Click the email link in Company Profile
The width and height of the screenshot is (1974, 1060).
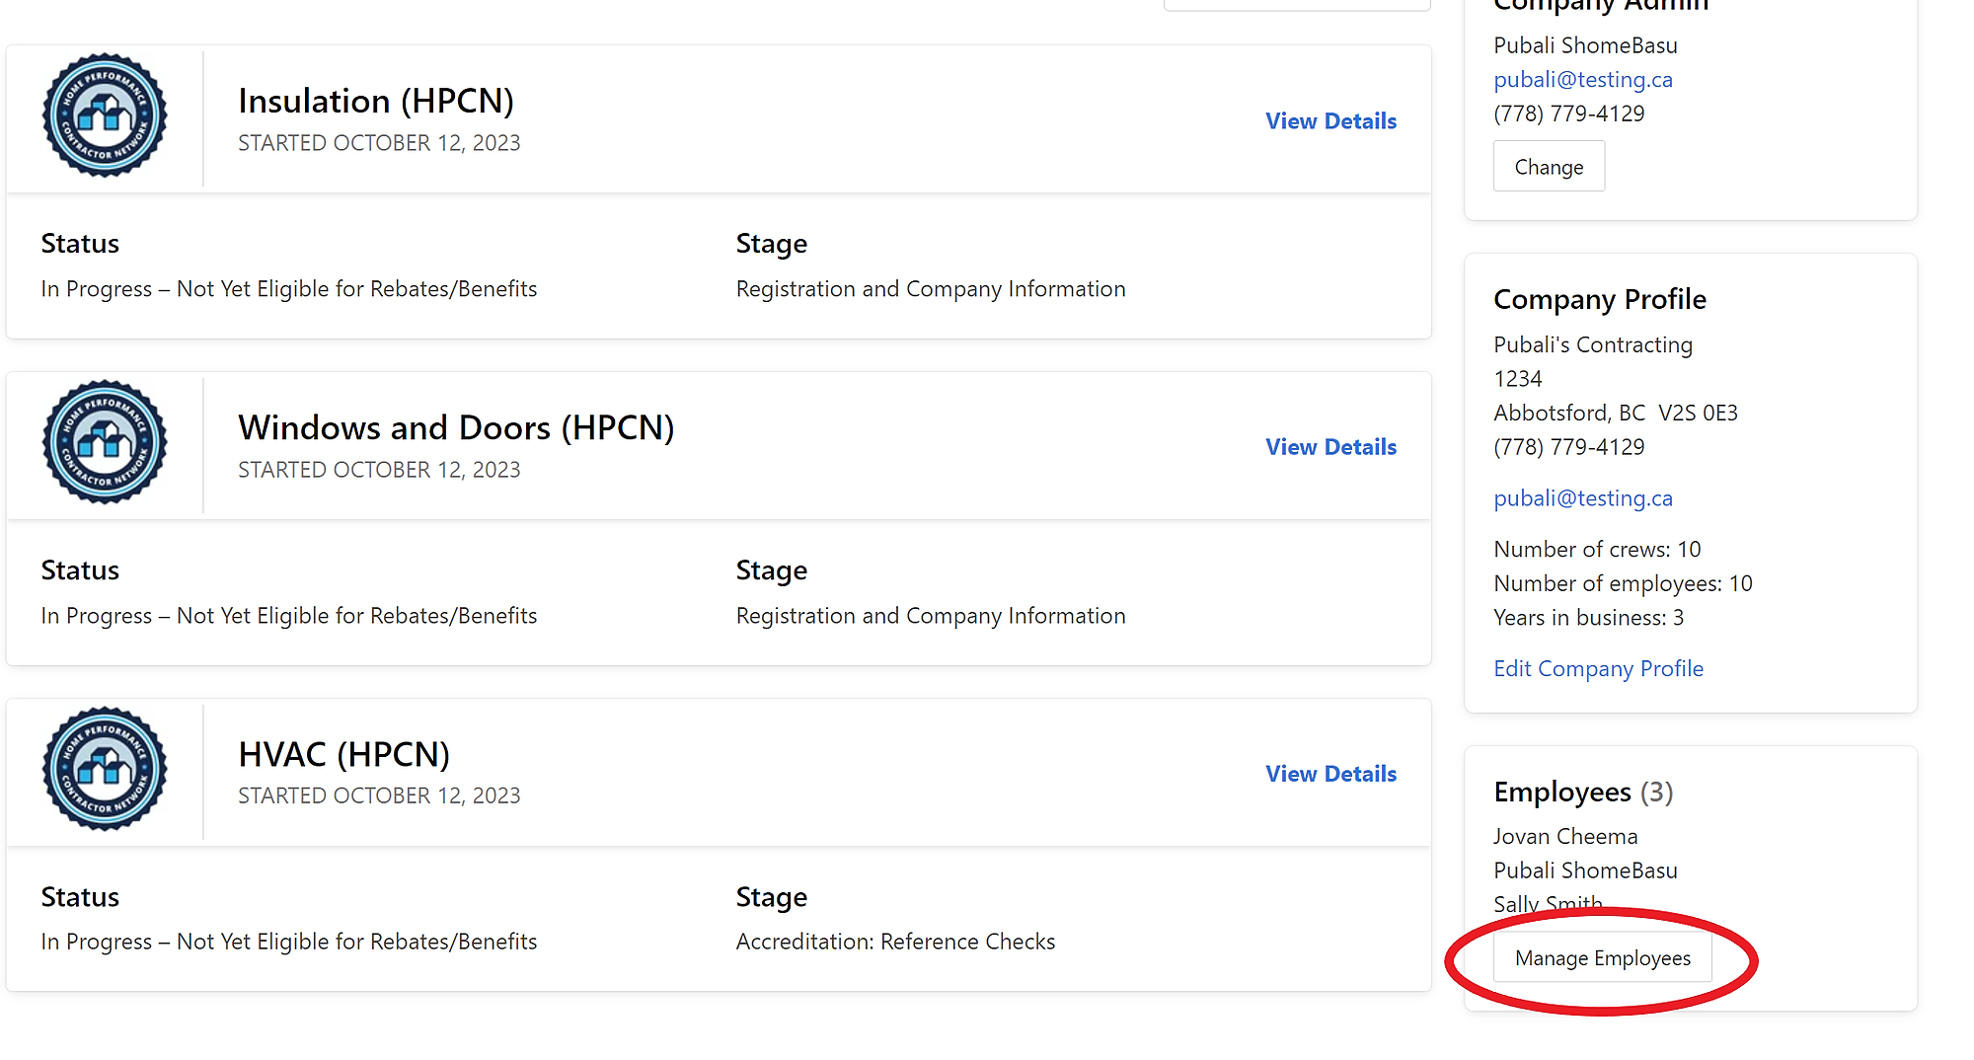pos(1582,498)
